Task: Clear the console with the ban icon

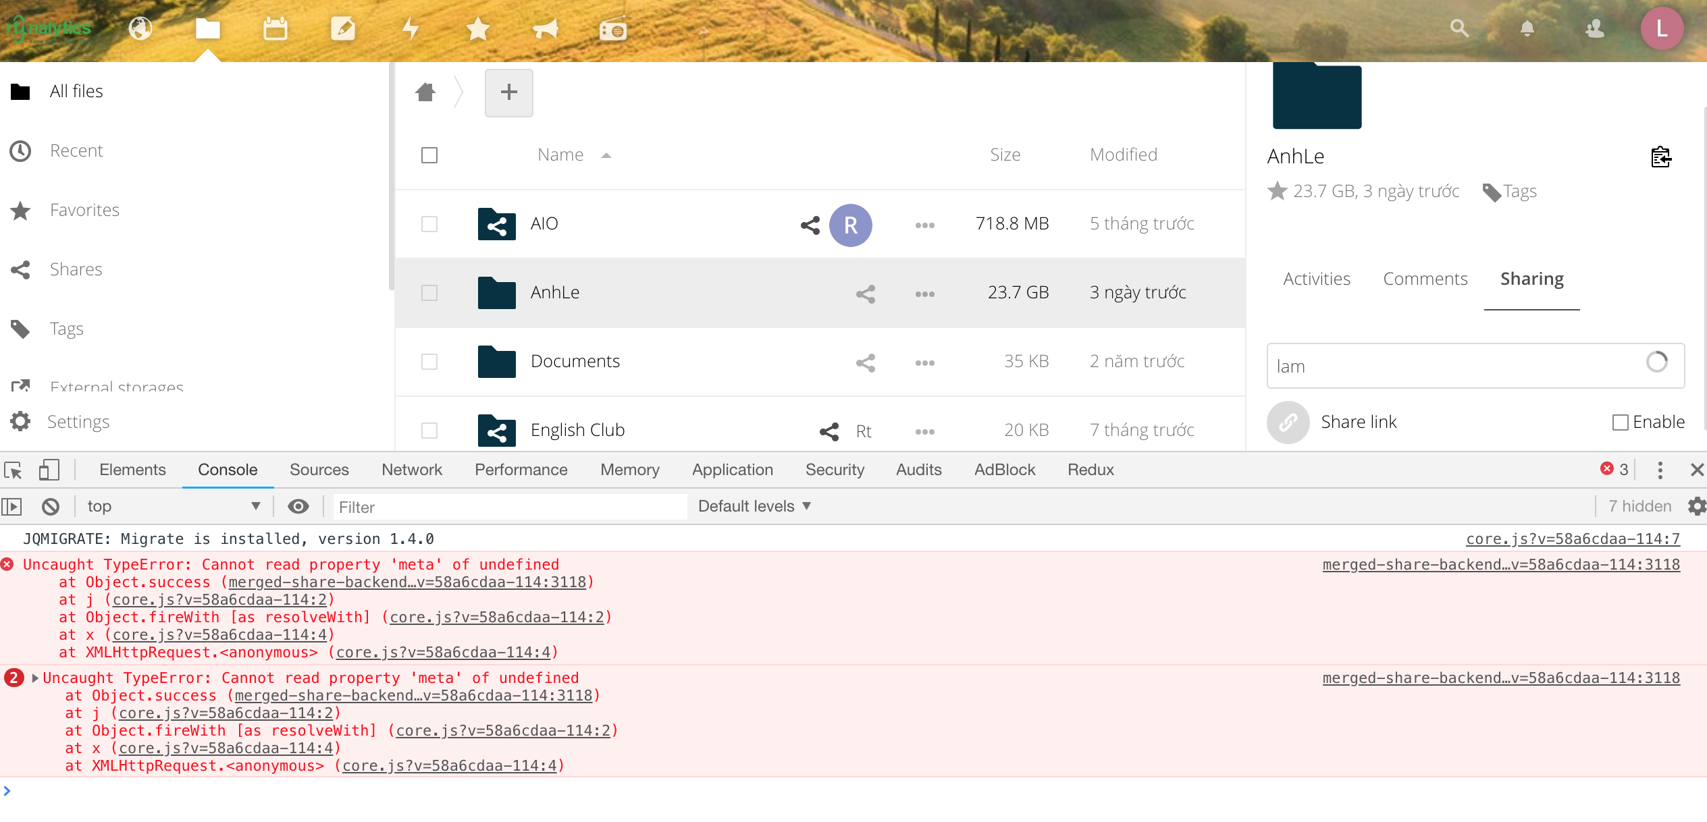Action: 51,506
